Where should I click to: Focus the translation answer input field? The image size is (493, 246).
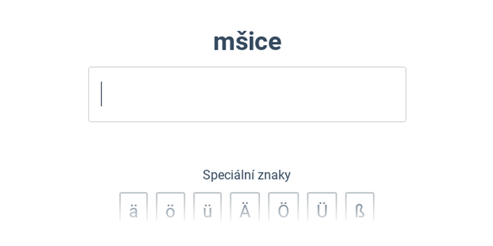click(247, 94)
